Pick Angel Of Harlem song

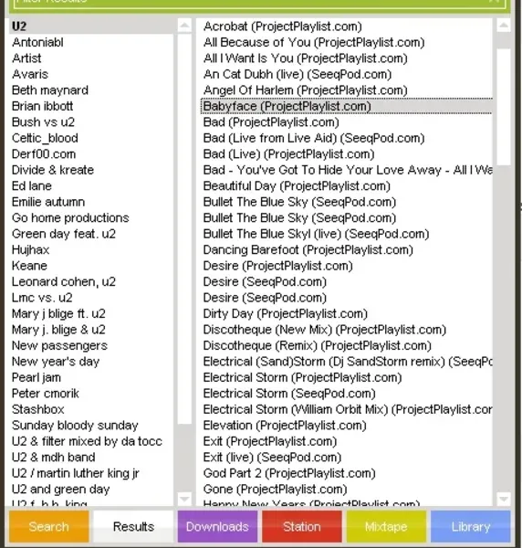tap(306, 90)
